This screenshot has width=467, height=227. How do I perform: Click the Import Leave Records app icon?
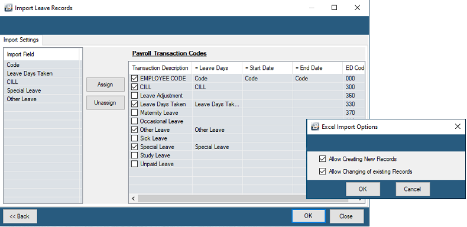click(9, 8)
